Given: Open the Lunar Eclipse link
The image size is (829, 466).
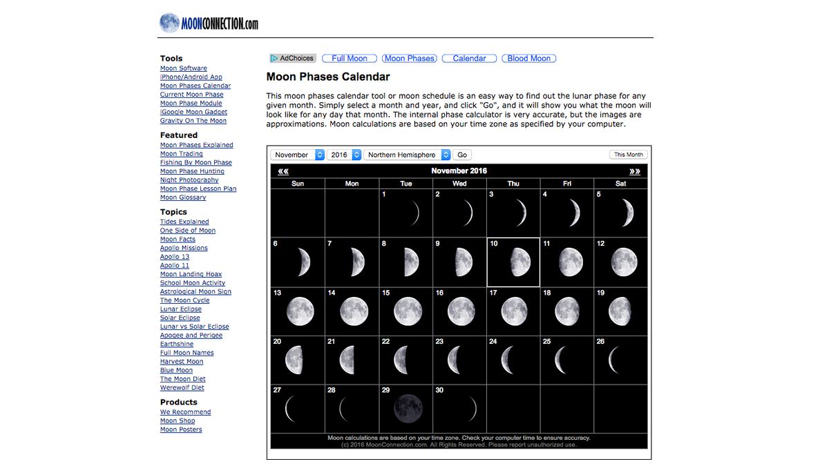Looking at the screenshot, I should 181,309.
